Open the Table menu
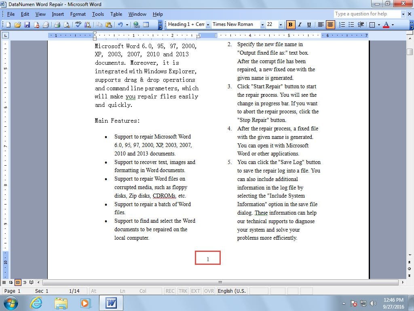414x311 pixels. pyautogui.click(x=116, y=14)
